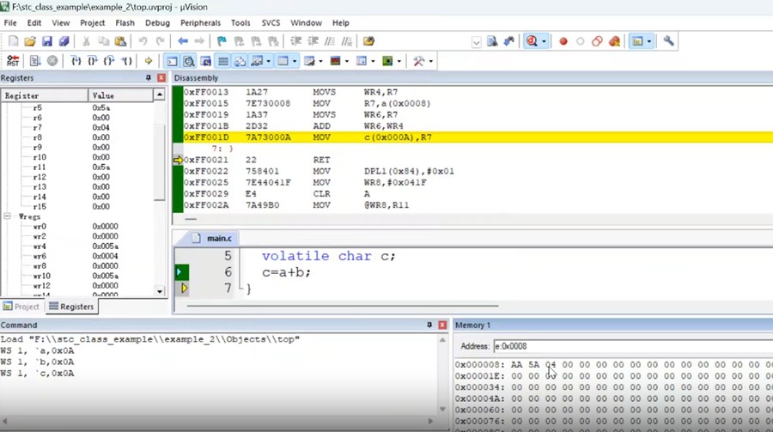Screen dimensions: 773x432
Task: Toggle the Registers Window toolbar button
Action: (x=223, y=61)
